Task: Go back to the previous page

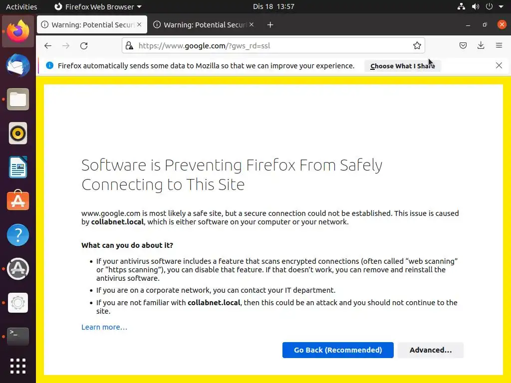Action: (48, 46)
